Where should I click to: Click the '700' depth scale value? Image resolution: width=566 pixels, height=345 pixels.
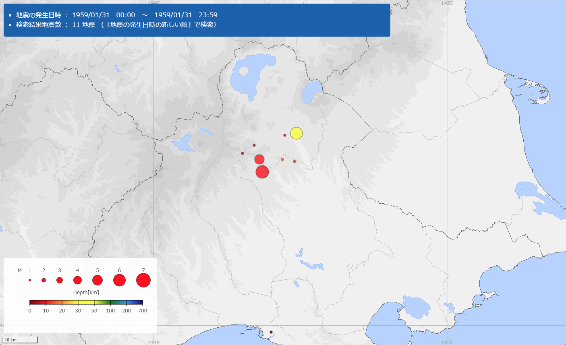(143, 311)
